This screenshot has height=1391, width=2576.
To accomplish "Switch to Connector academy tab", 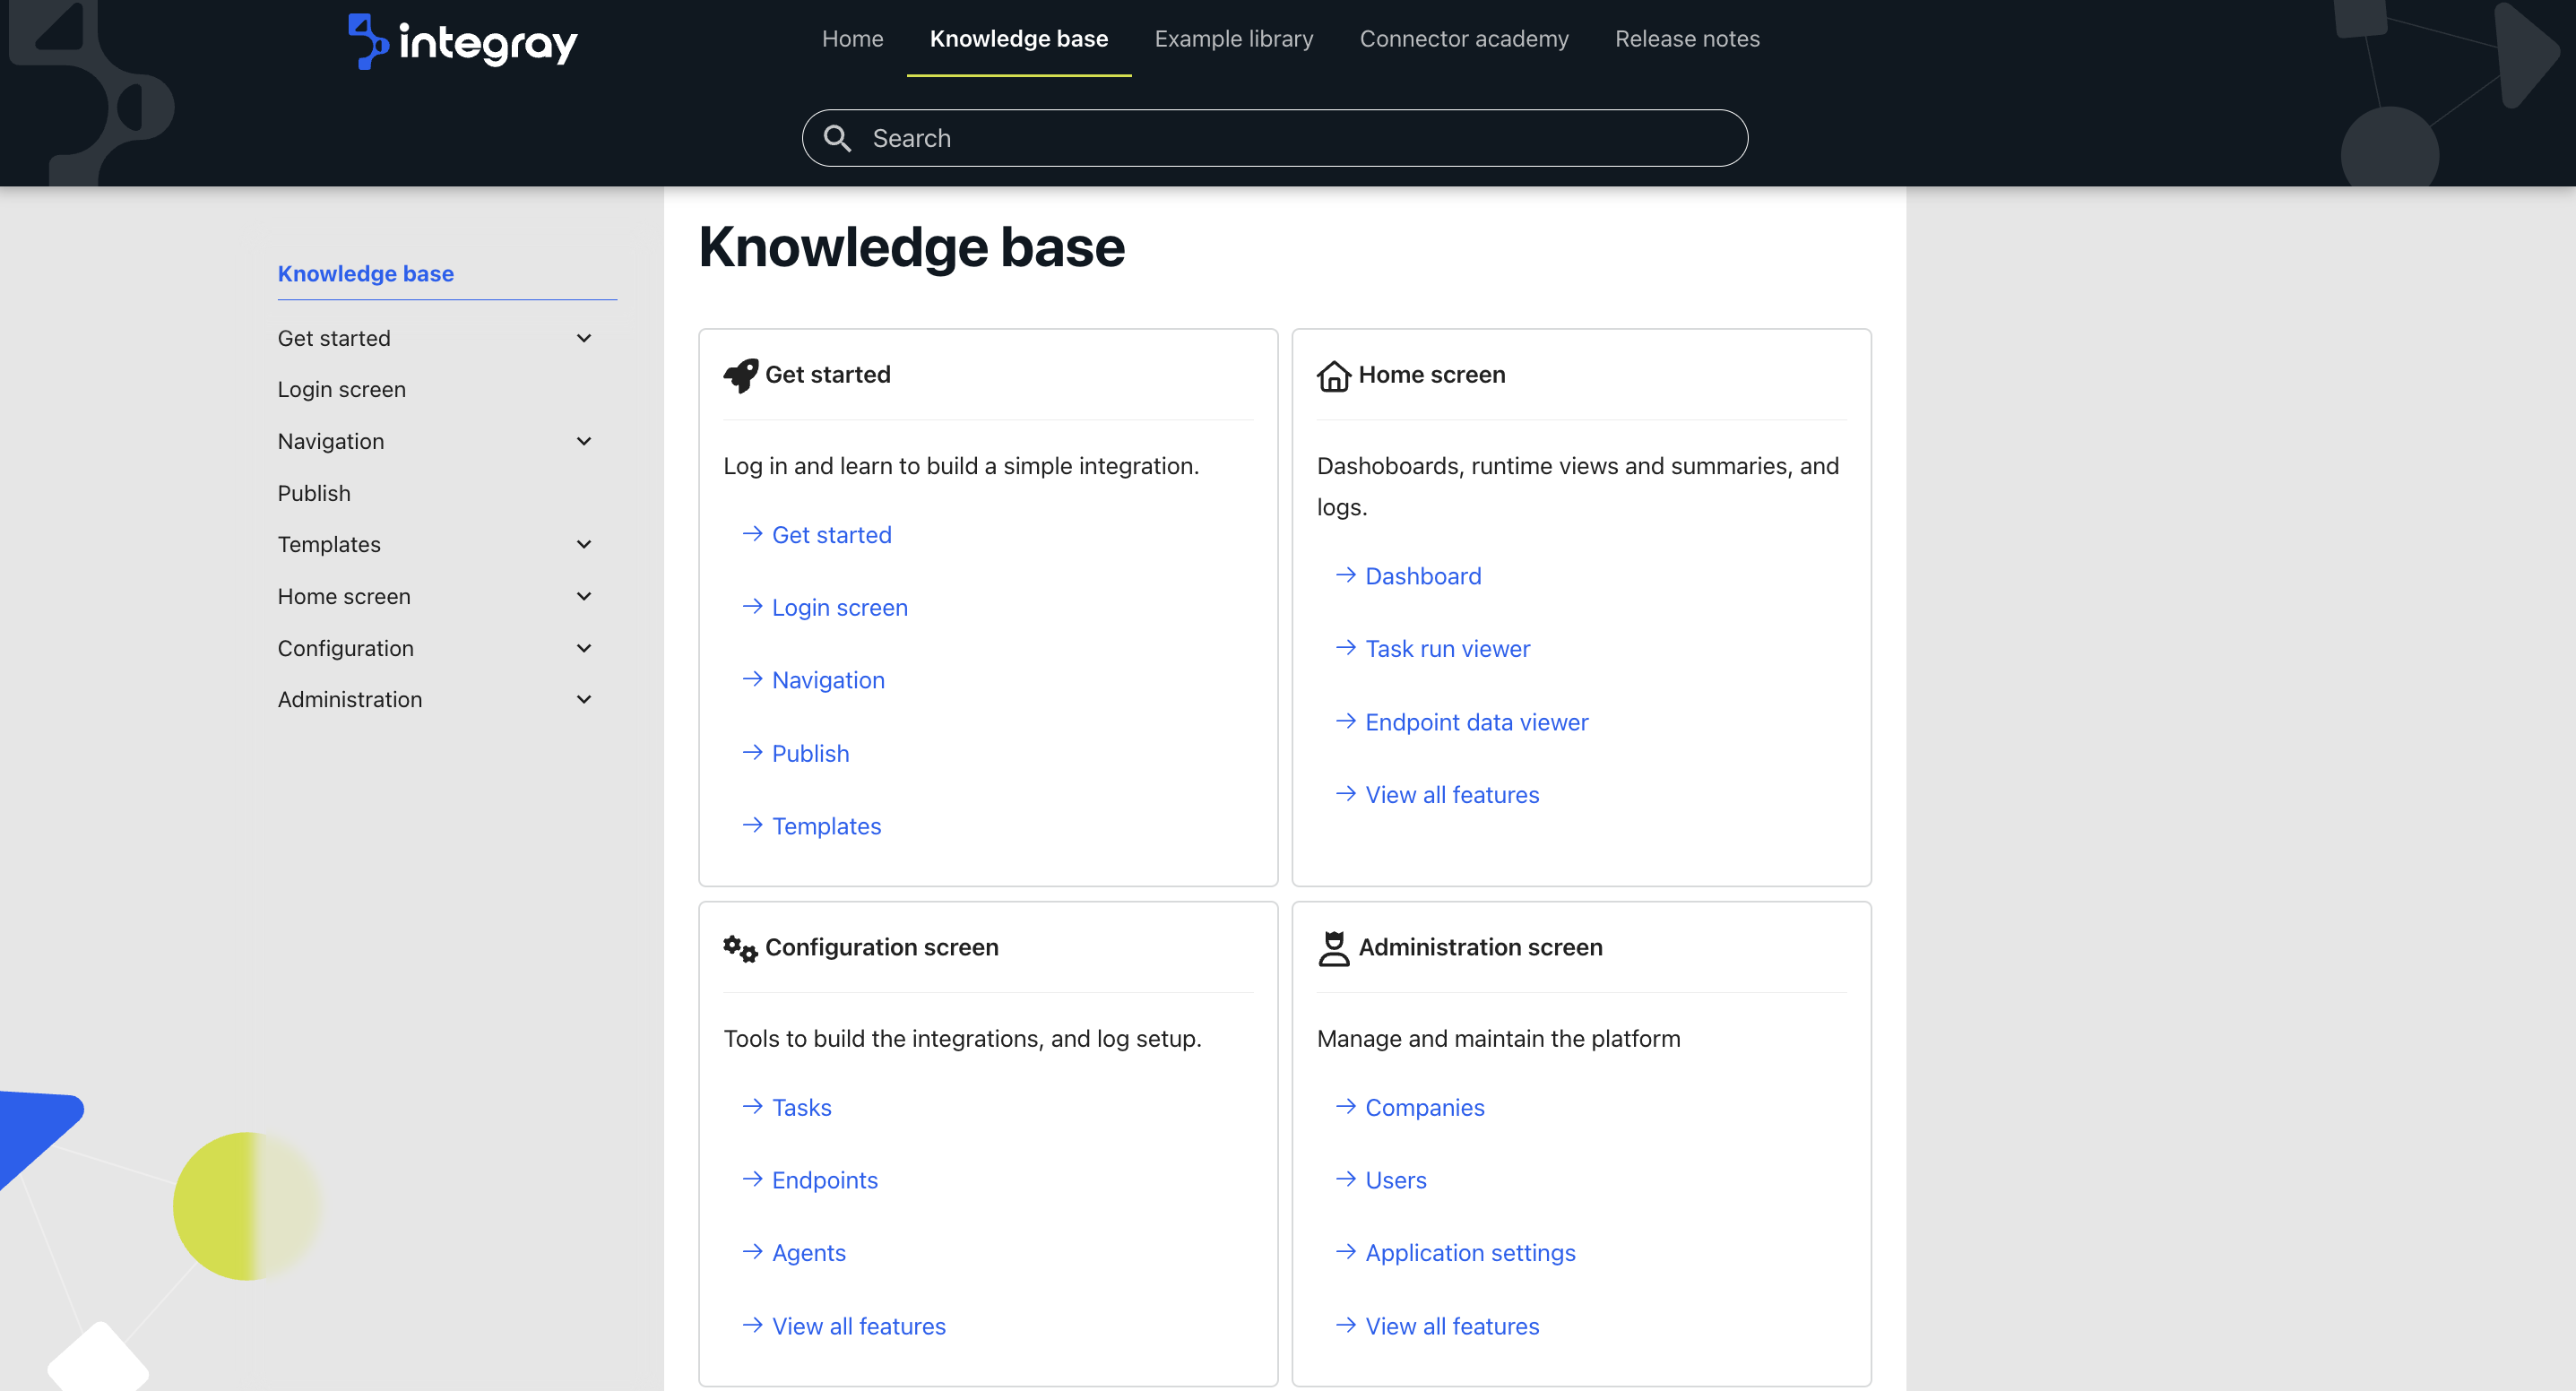I will coord(1463,38).
